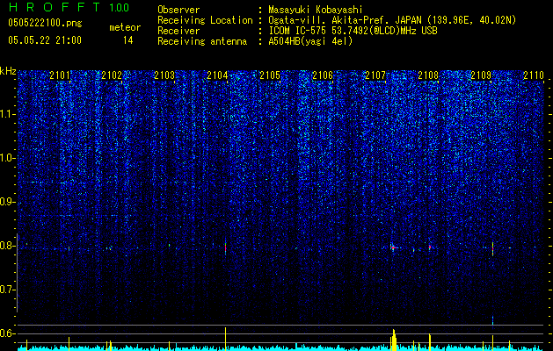Click the observer name Masayuki Kobayashi
Viewport: 553px width, 351px height.
(x=316, y=10)
